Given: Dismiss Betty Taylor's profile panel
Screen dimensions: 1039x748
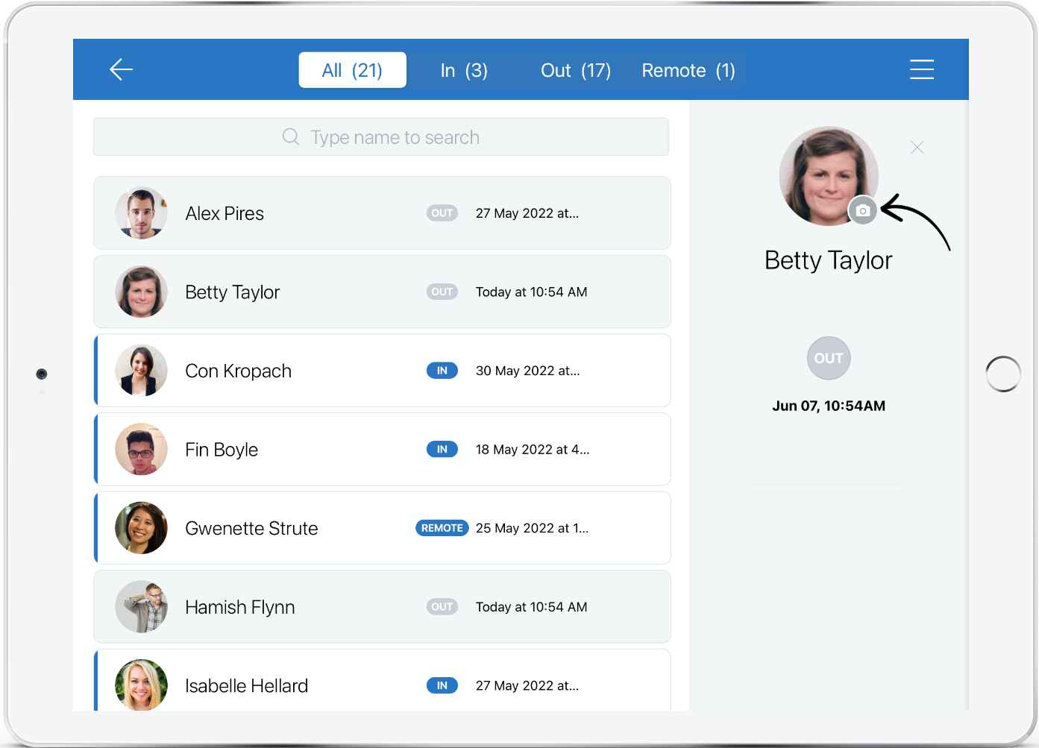Looking at the screenshot, I should (x=917, y=147).
